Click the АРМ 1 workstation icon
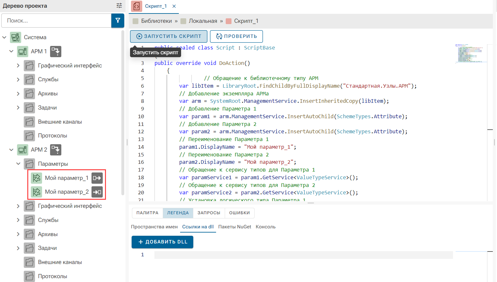 coord(22,51)
